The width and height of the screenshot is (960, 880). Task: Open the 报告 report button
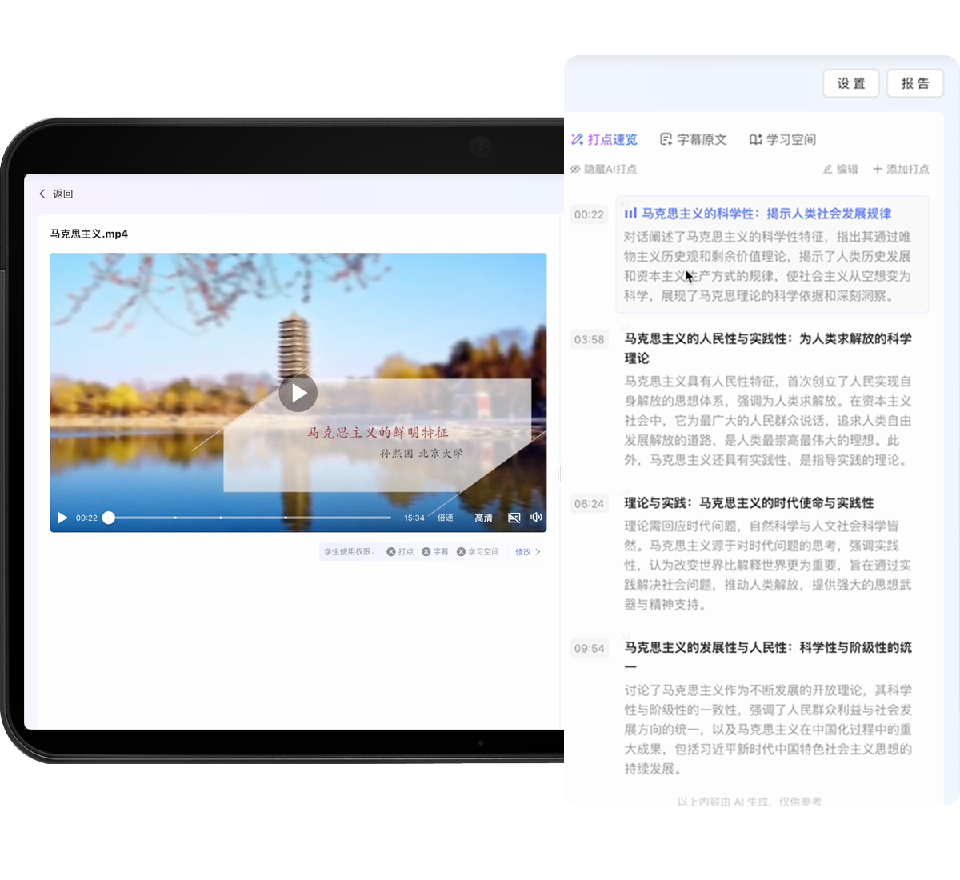(915, 83)
